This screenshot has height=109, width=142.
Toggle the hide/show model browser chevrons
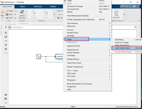pos(6,103)
